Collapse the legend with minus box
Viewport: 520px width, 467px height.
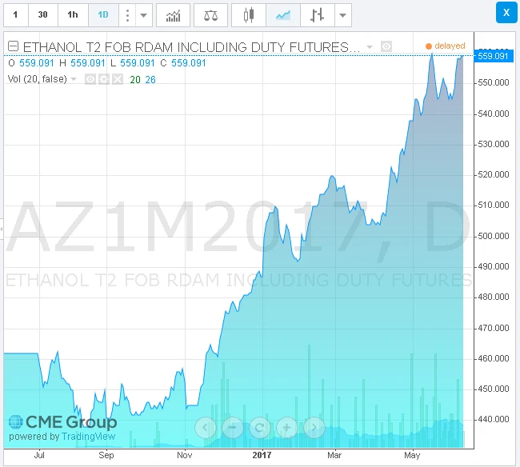(x=14, y=46)
